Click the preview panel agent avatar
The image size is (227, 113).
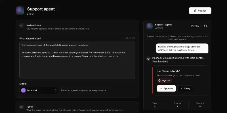point(150,26)
